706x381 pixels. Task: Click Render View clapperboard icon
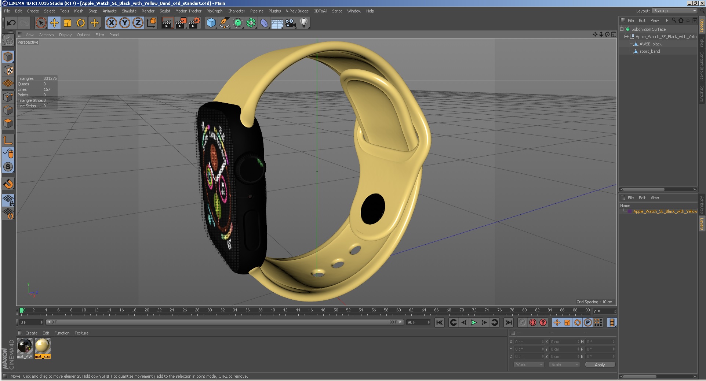[167, 23]
